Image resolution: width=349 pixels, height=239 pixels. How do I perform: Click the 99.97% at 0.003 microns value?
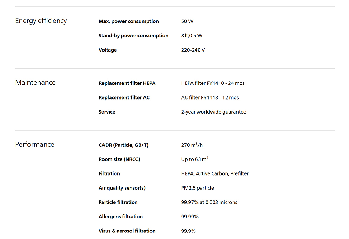click(x=209, y=202)
